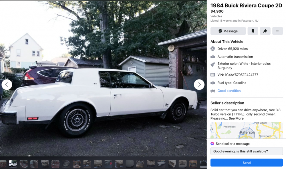Click the odometer icon next to Driven 65,920 miles
Image resolution: width=286 pixels, height=169 pixels.
pos(213,49)
